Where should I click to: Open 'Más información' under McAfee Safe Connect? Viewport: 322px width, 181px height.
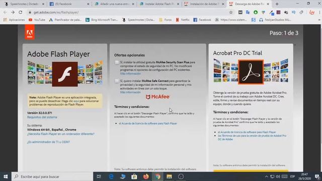click(130, 92)
